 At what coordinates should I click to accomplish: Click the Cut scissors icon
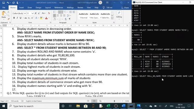point(8,12)
